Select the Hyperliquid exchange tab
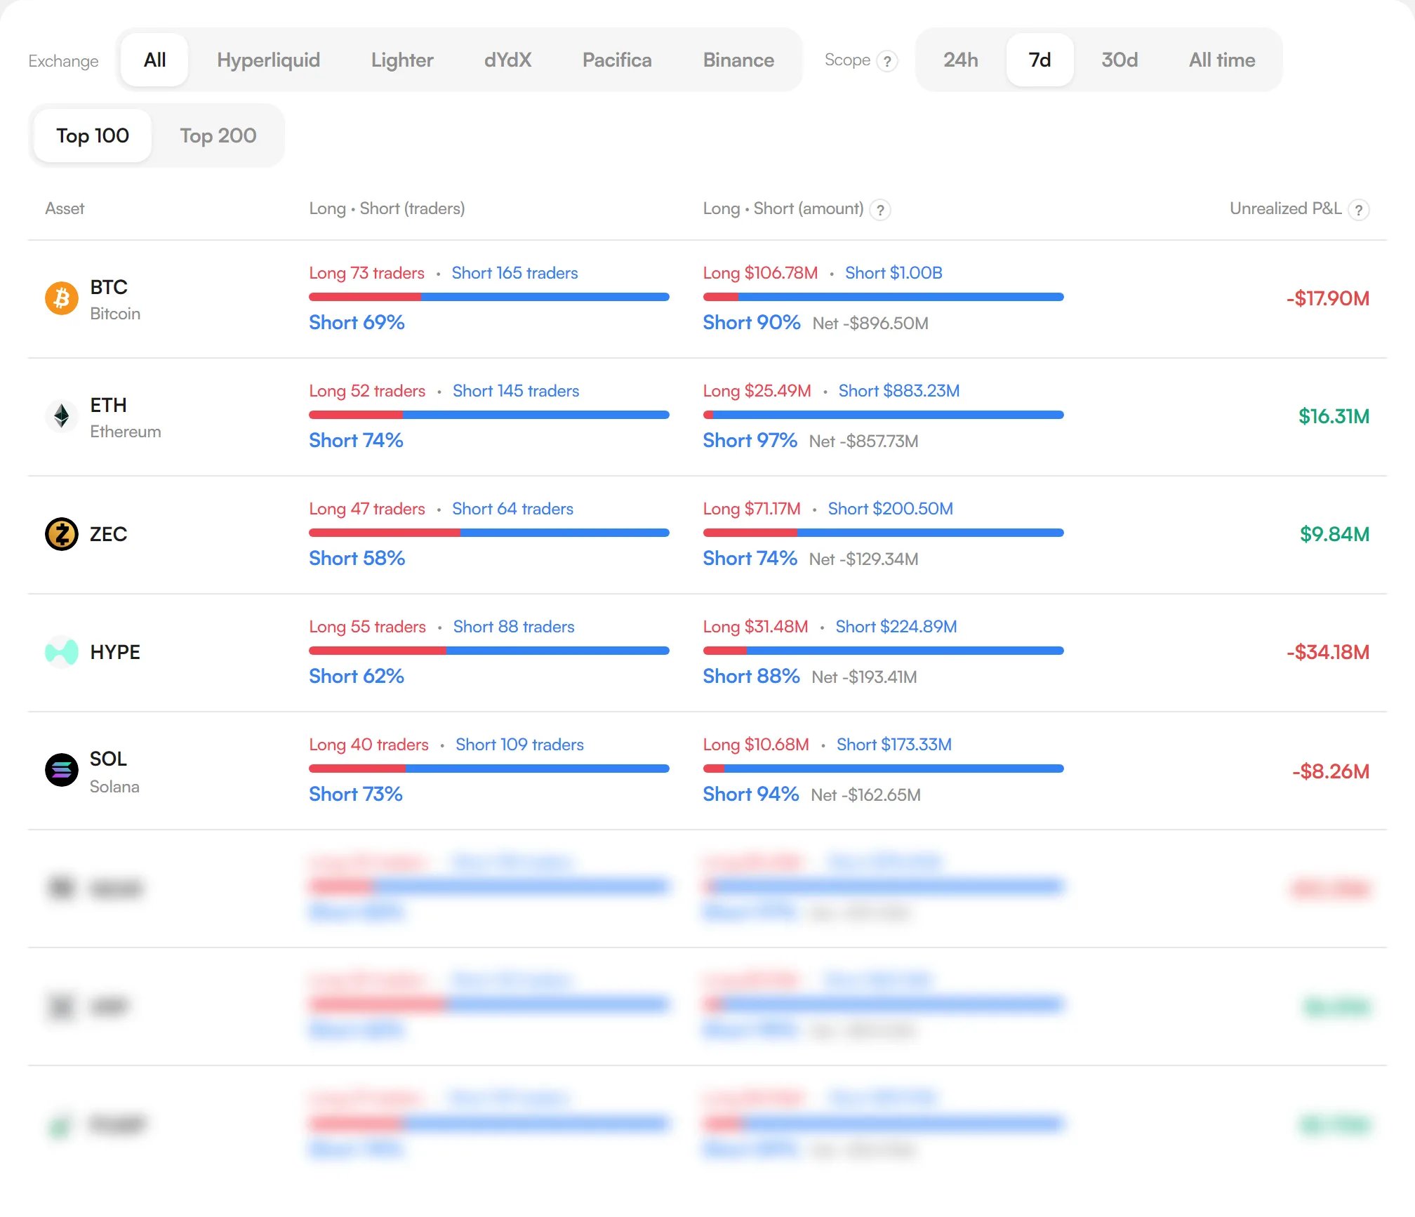 pyautogui.click(x=268, y=60)
